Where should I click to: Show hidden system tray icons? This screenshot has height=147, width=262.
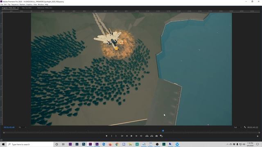228,144
